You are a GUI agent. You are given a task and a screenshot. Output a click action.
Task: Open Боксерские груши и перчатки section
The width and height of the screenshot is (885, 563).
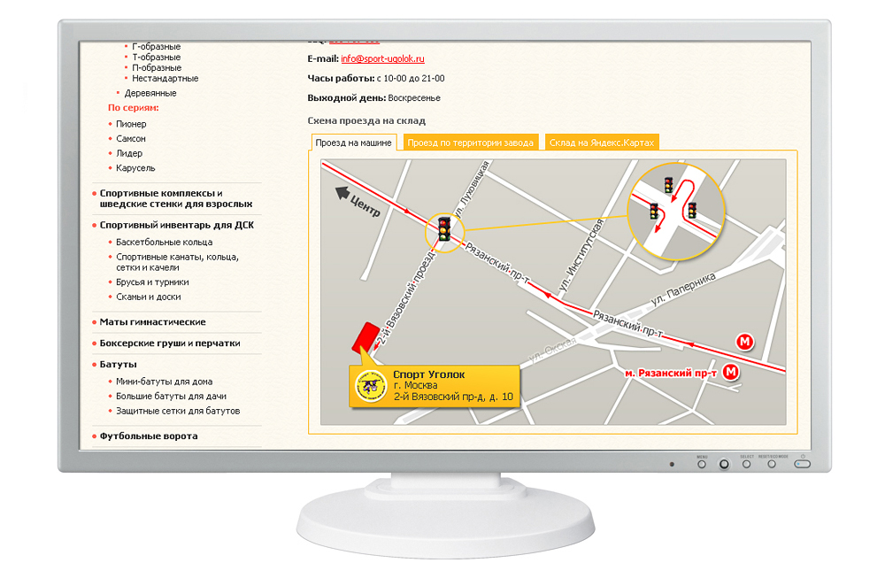170,343
